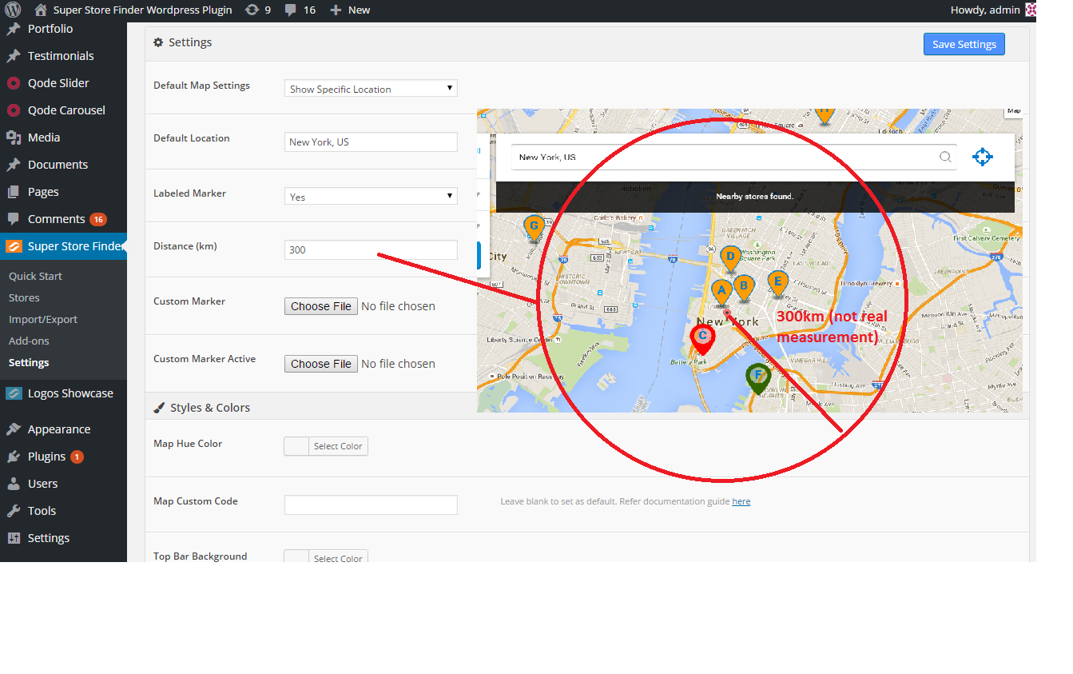Click the Default Location input field
Screen dimensions: 1073x674
click(x=371, y=142)
